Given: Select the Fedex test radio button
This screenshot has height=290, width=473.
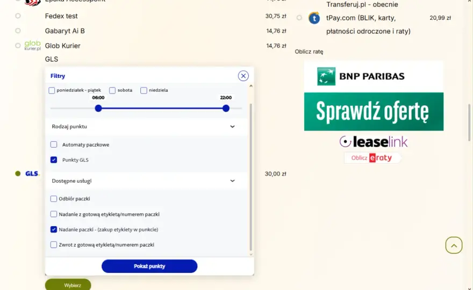Looking at the screenshot, I should click(x=18, y=16).
